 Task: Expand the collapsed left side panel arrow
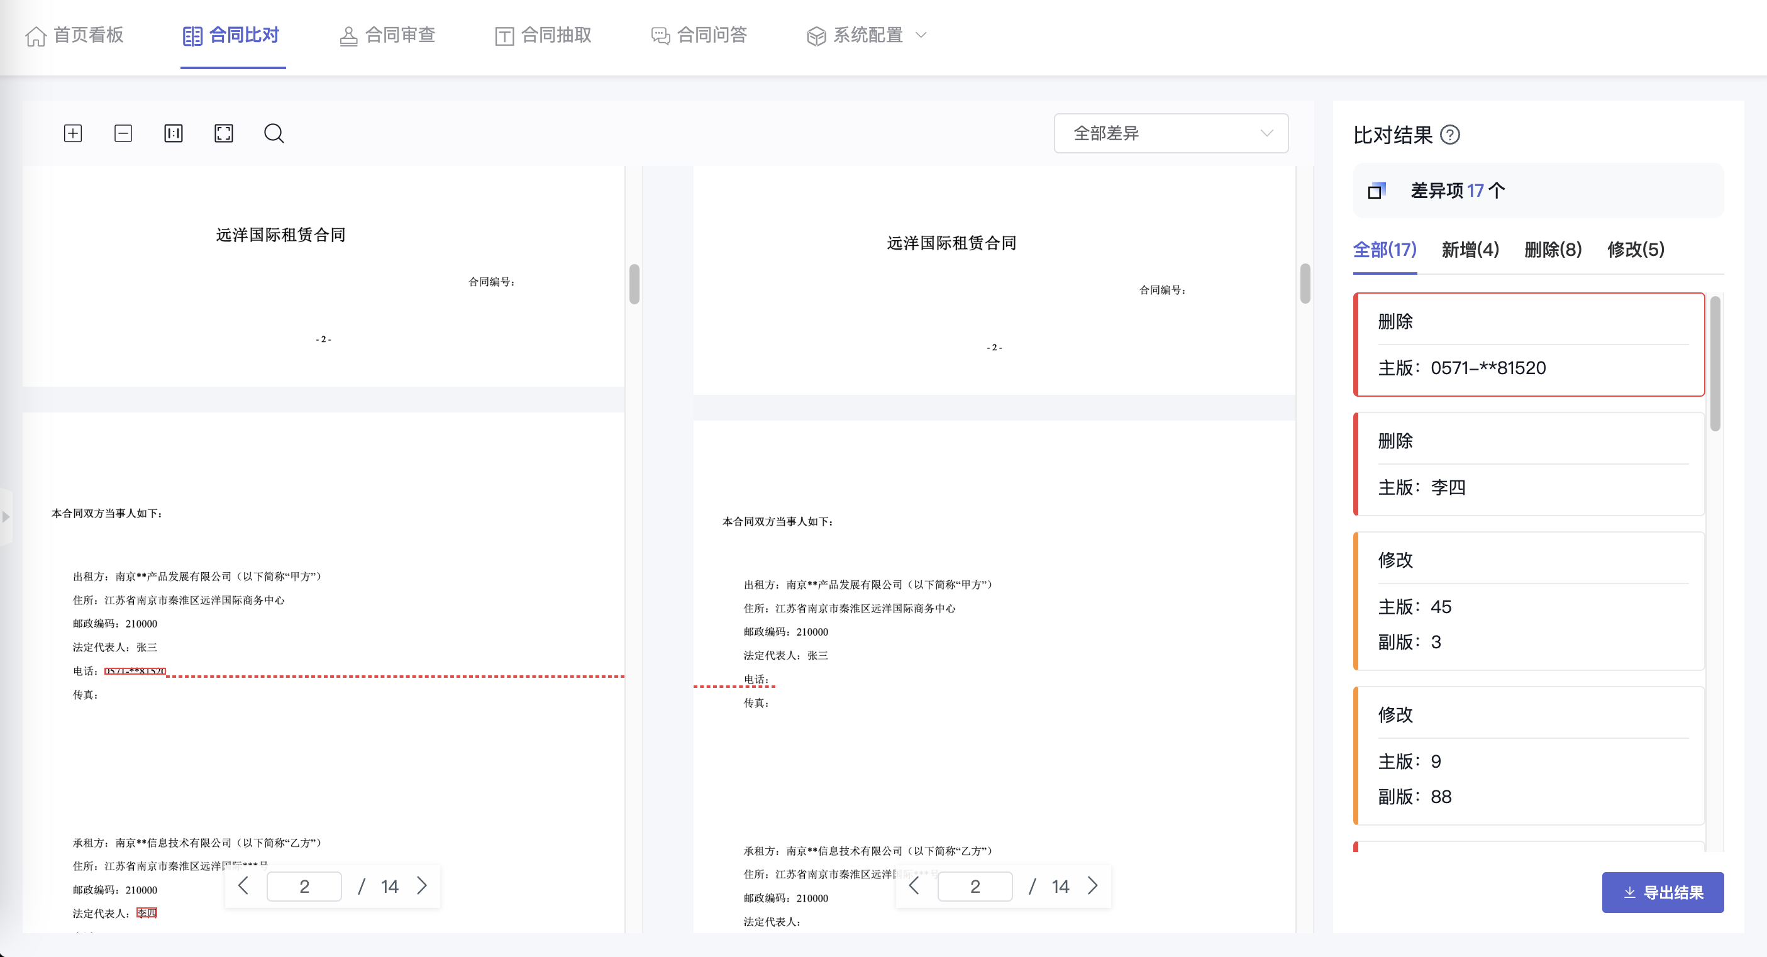click(x=6, y=517)
